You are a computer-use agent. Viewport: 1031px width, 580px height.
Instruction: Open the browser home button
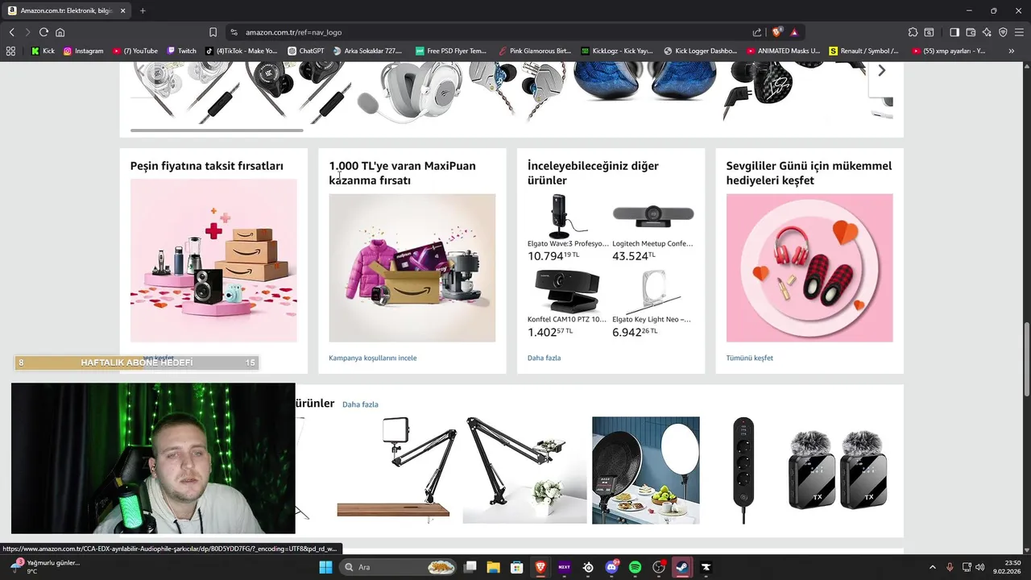[x=60, y=32]
